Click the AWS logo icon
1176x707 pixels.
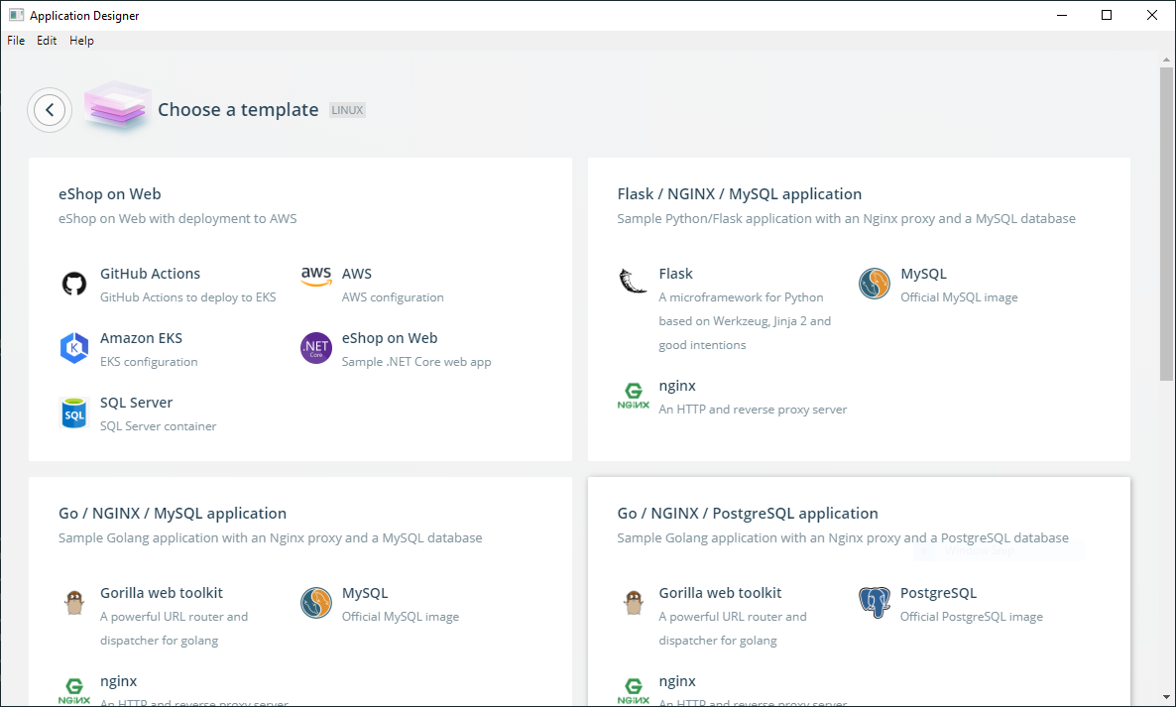click(x=316, y=276)
